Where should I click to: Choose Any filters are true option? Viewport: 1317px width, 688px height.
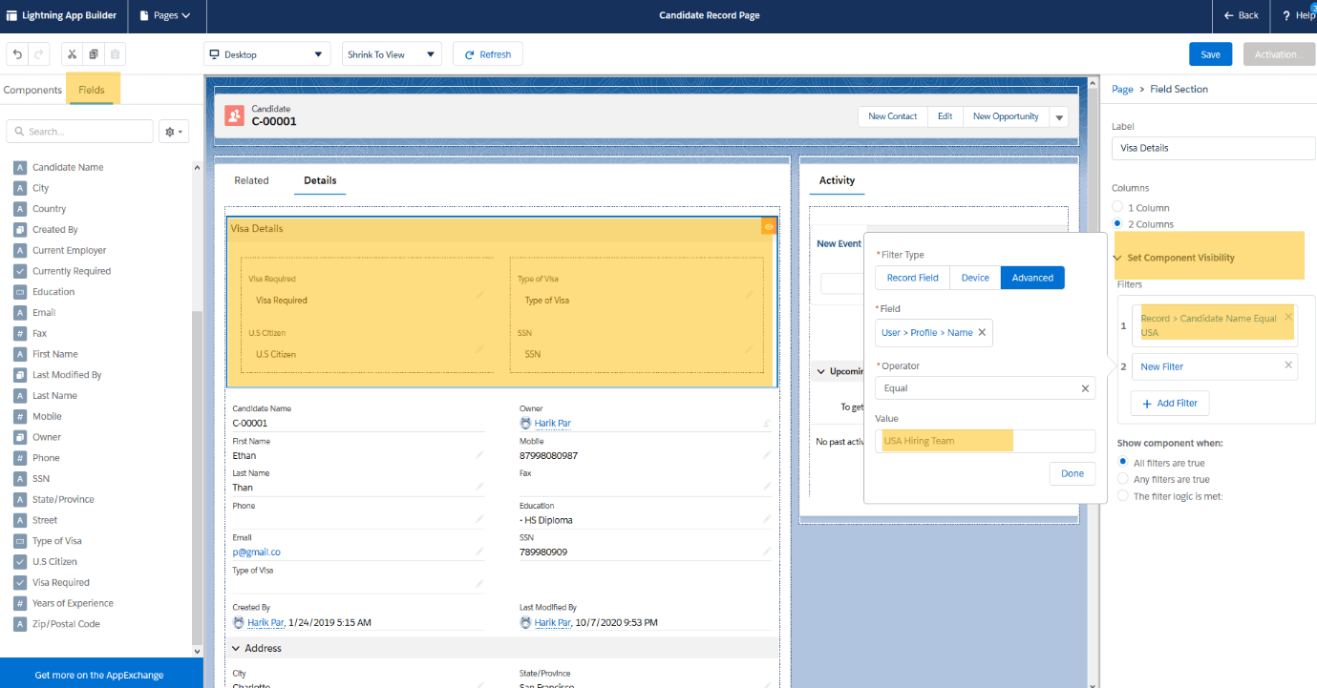click(1123, 479)
